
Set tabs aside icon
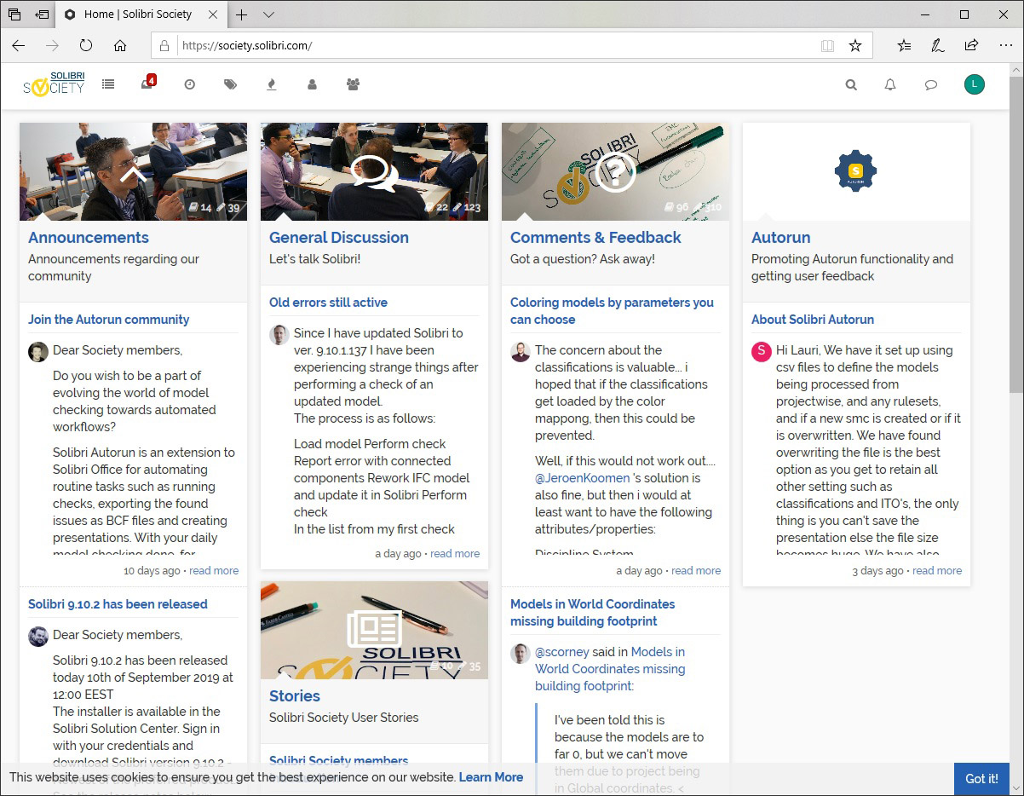42,14
